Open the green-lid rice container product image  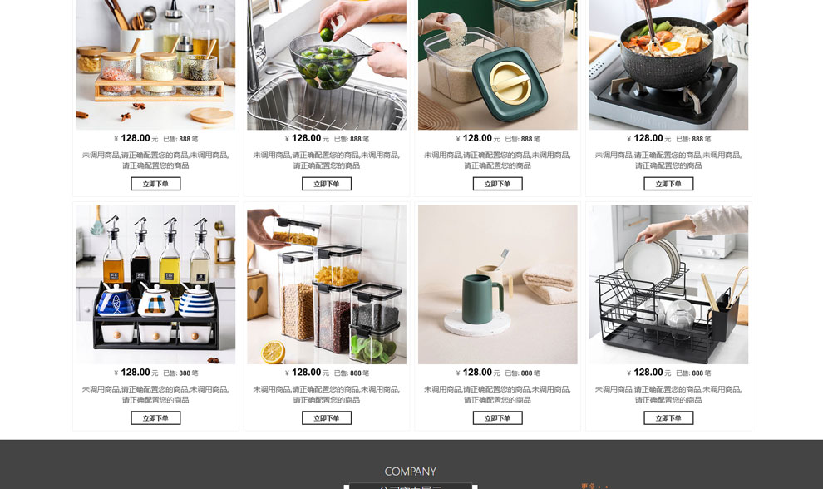[x=498, y=65]
